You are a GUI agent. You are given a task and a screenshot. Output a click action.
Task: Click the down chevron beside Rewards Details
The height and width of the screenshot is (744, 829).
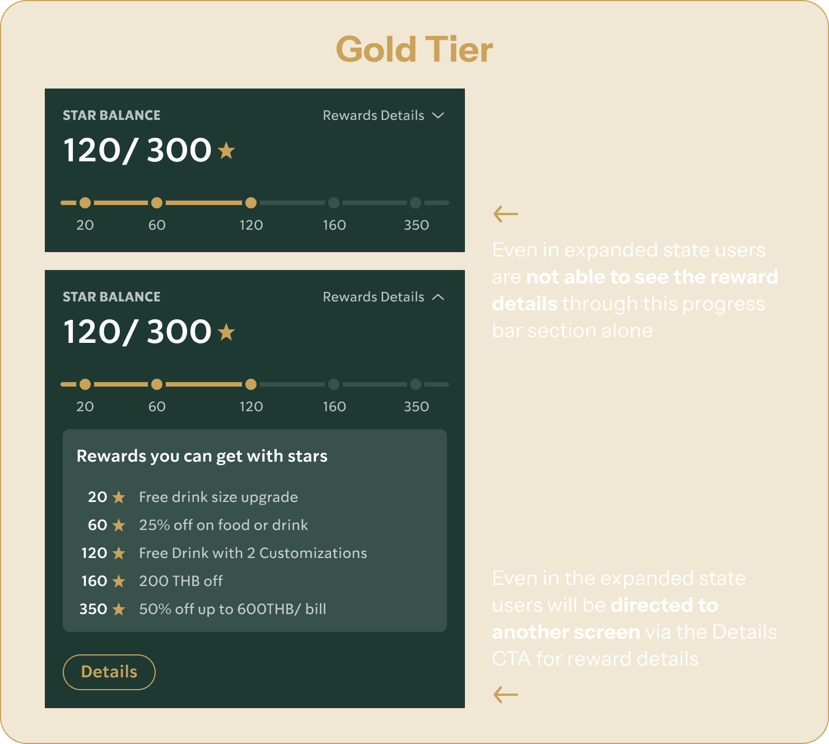(x=439, y=115)
